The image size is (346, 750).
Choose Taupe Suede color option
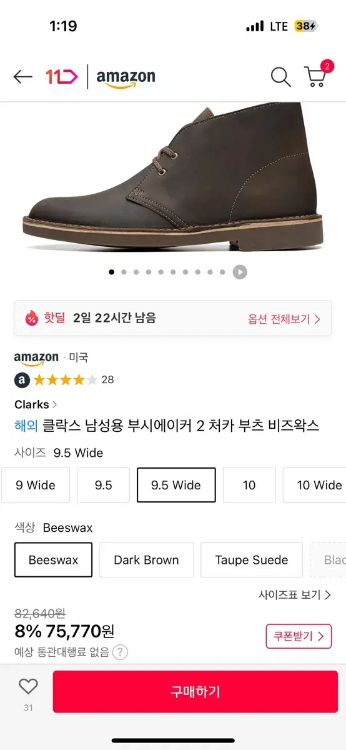pyautogui.click(x=252, y=560)
